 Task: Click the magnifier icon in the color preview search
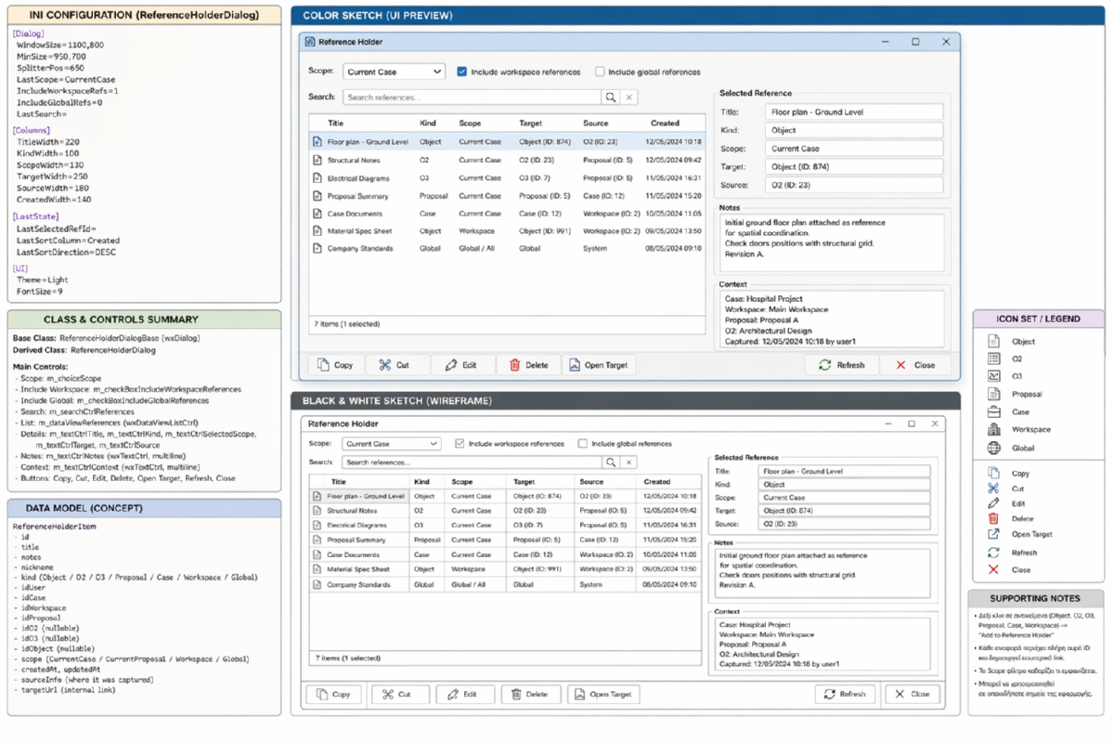pyautogui.click(x=610, y=98)
